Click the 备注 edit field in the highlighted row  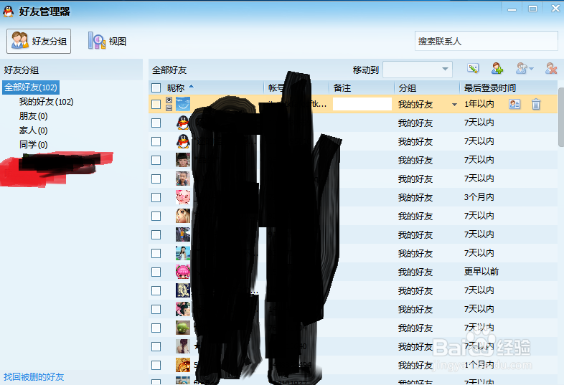tap(362, 104)
